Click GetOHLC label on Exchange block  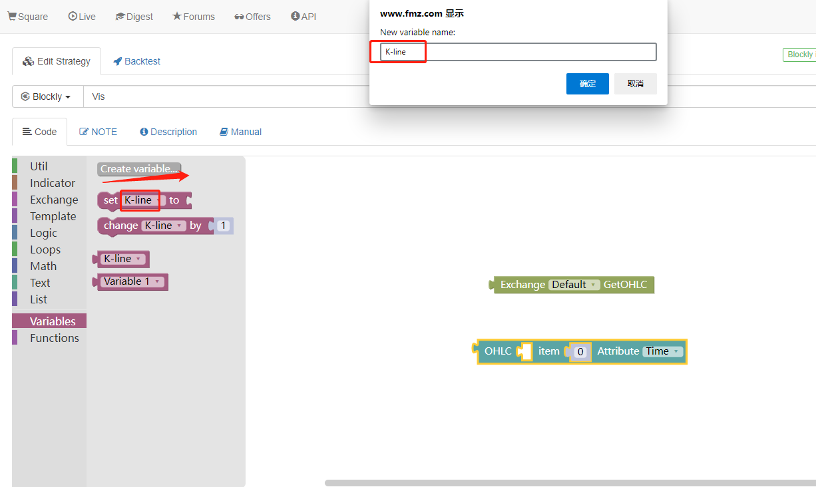[625, 285]
